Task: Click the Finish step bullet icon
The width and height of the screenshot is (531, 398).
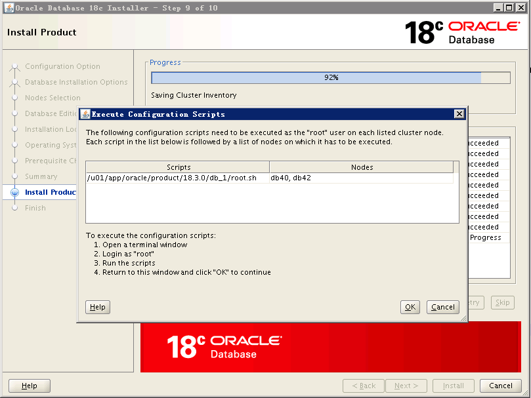Action: [14, 208]
